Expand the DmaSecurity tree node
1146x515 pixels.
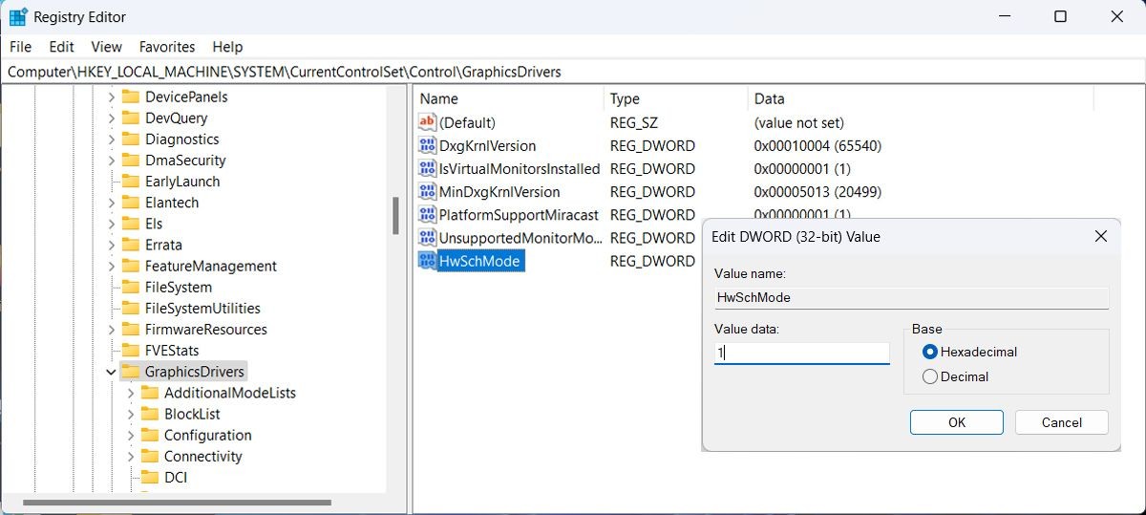point(111,160)
